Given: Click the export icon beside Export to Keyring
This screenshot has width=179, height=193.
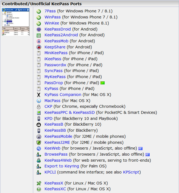Looking at the screenshot, I should click(x=39, y=167).
